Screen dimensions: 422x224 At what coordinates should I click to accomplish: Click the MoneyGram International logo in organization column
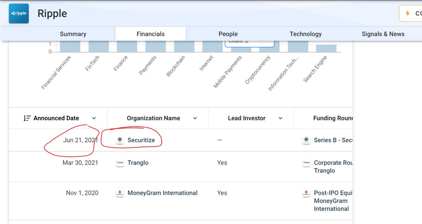120,193
